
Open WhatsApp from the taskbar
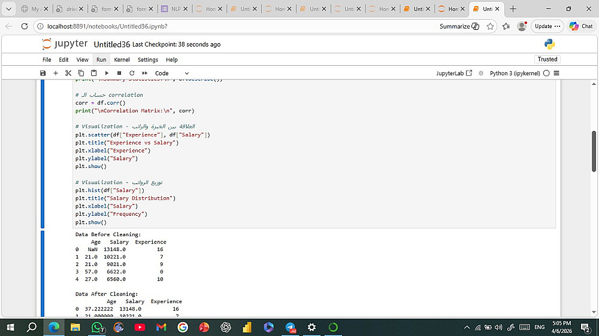[98, 327]
